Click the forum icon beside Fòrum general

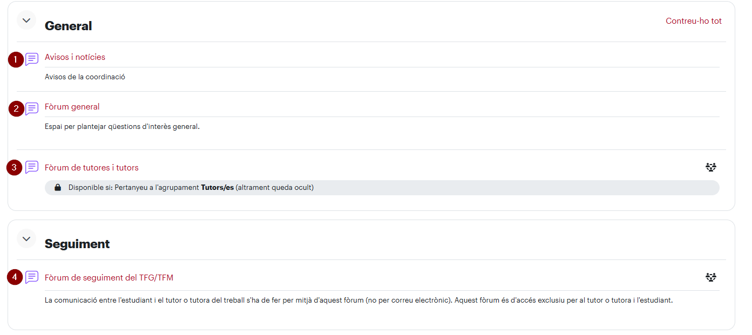click(32, 108)
